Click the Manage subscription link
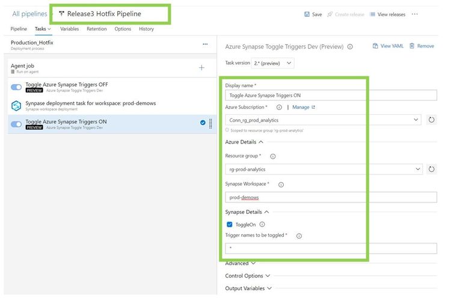The image size is (451, 301). tap(302, 107)
